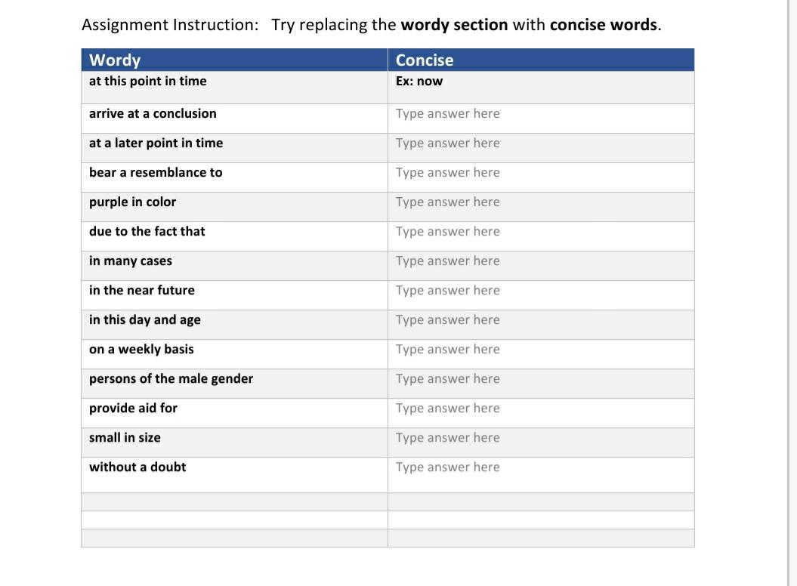Click the answer field for 'on a weekly basis'

tap(541, 354)
